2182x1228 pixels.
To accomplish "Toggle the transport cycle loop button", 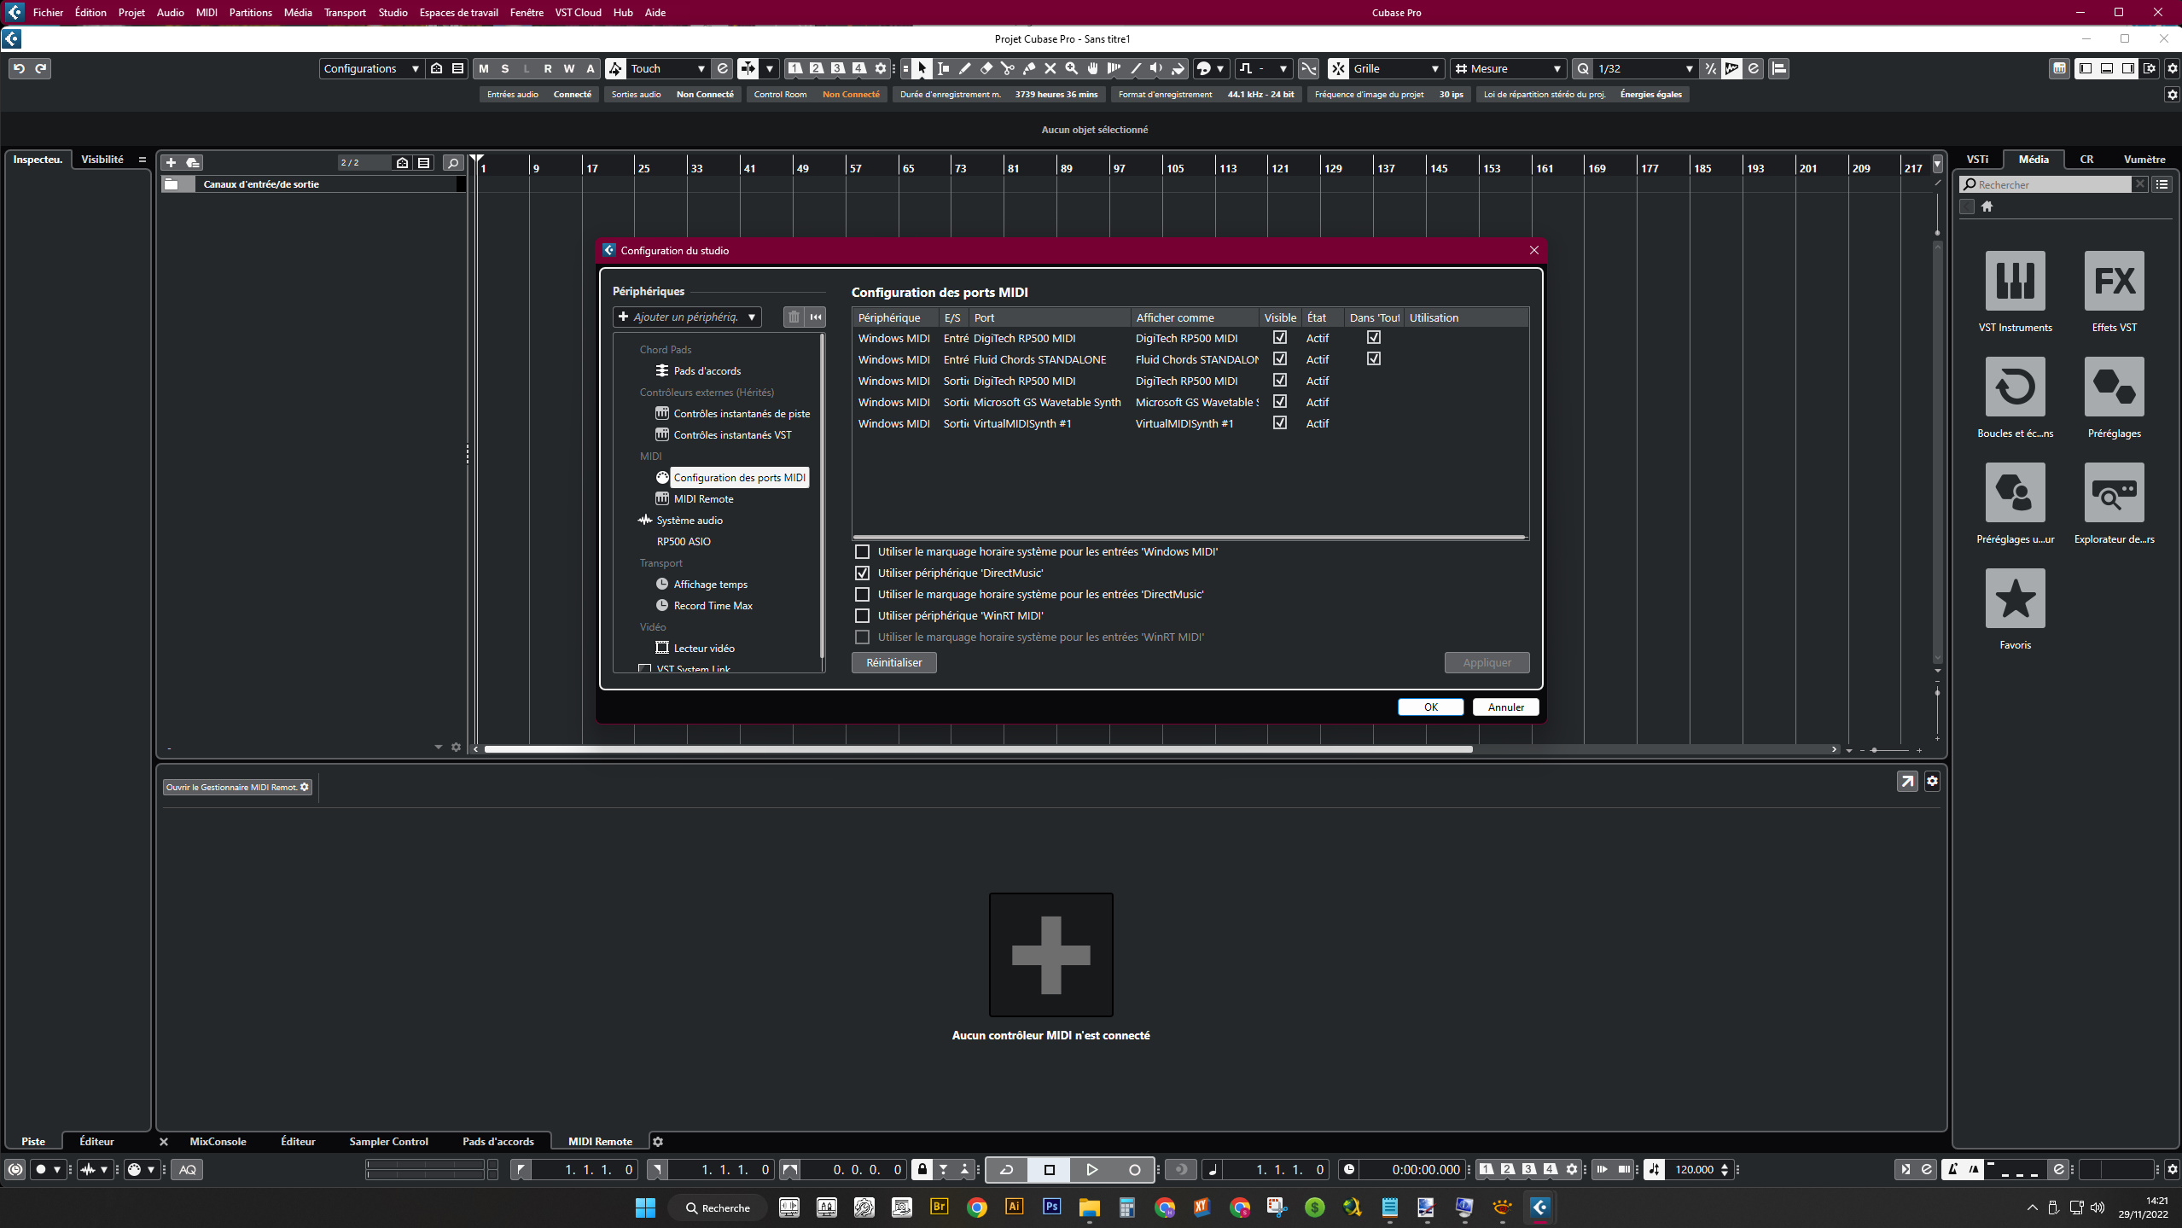I will pyautogui.click(x=1007, y=1170).
